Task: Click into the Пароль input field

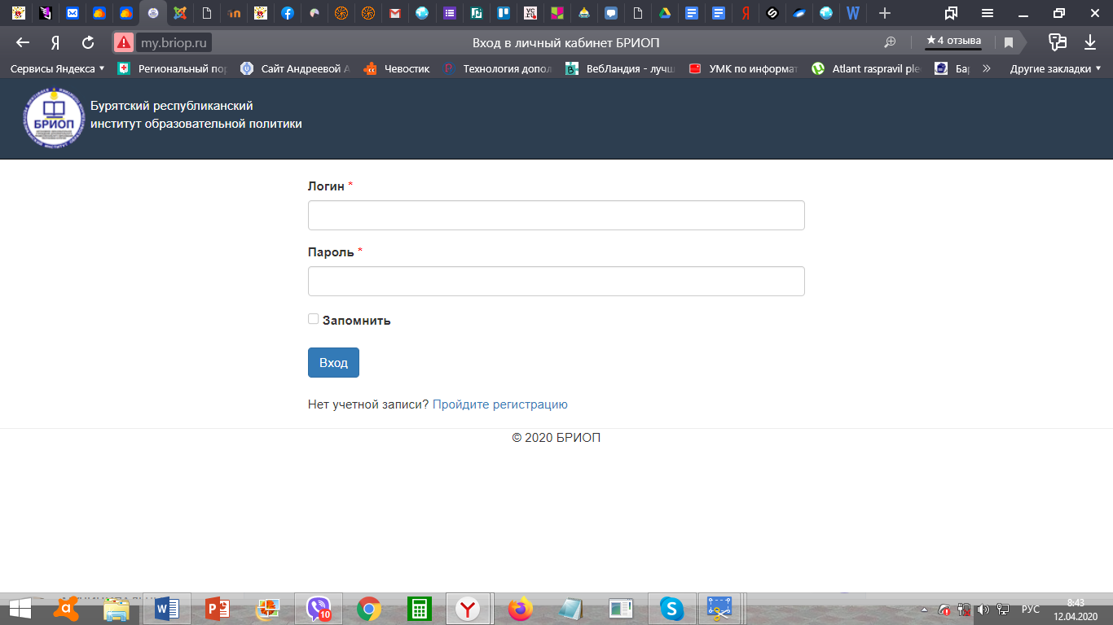Action: (x=556, y=282)
